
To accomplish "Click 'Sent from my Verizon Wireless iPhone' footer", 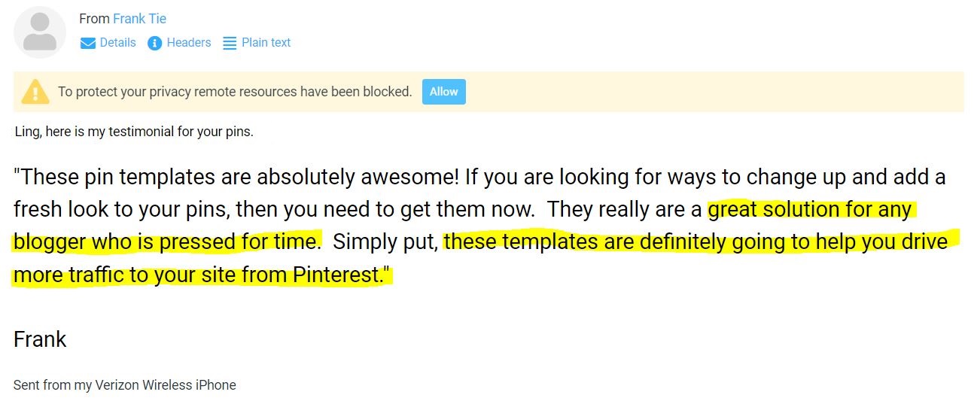I will pyautogui.click(x=125, y=385).
